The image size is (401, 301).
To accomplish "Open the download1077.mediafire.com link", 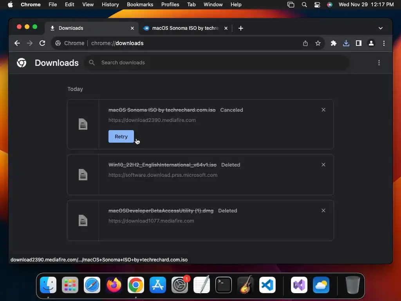I will 151,221.
